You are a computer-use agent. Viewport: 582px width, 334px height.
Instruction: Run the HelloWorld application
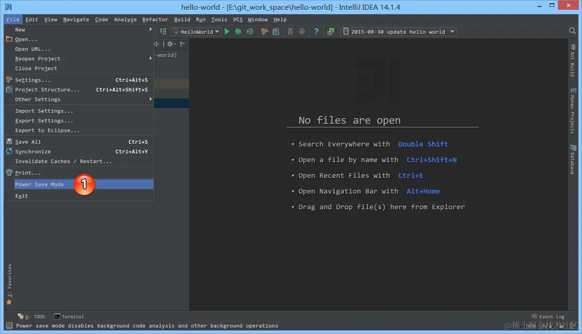pos(227,31)
